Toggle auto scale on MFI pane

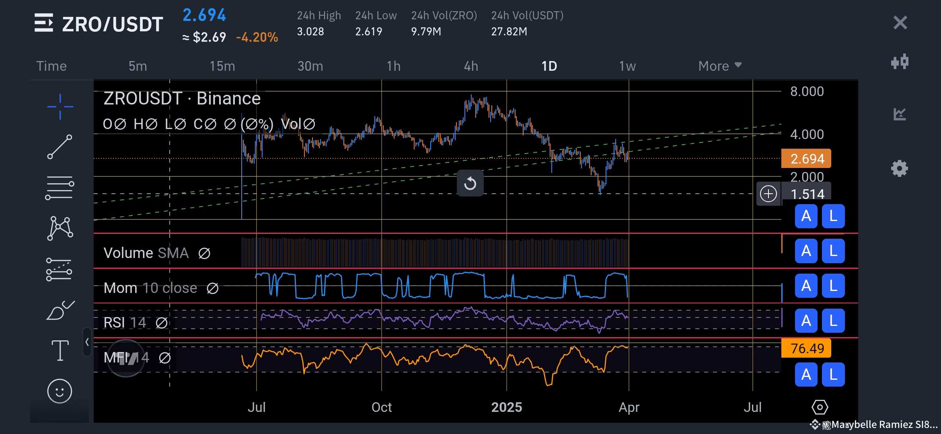tap(806, 375)
